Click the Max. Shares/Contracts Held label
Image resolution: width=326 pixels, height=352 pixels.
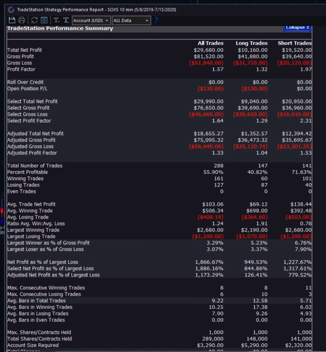pos(39,333)
